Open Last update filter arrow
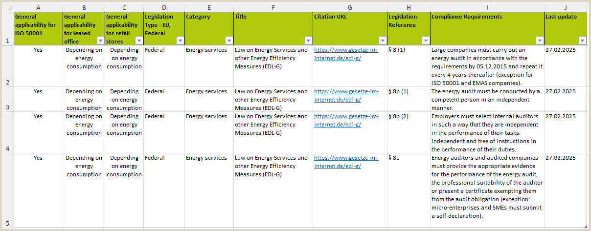This screenshot has height=231, width=591. coord(582,41)
